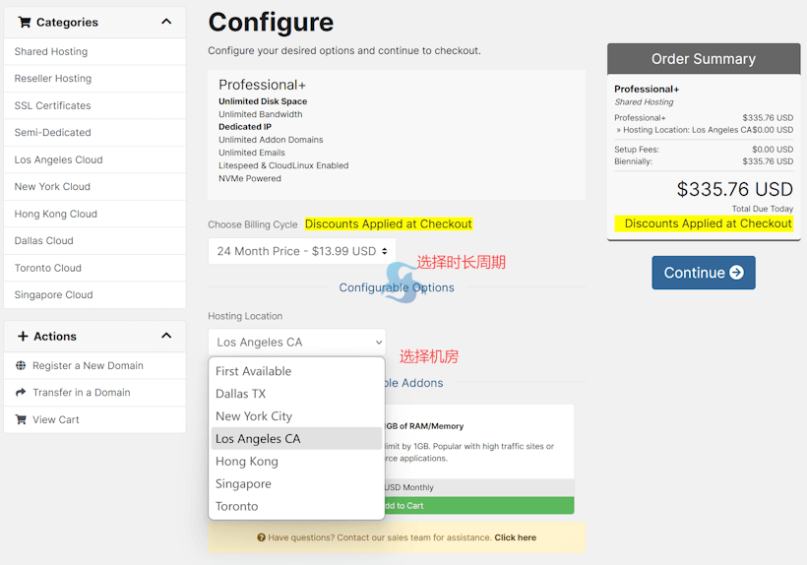Choose First Available location option

coord(254,371)
